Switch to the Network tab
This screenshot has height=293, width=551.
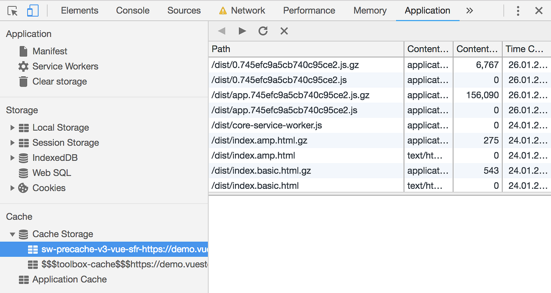click(248, 11)
